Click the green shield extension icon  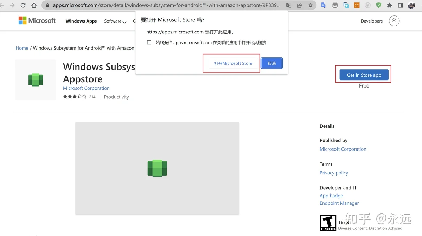(379, 5)
